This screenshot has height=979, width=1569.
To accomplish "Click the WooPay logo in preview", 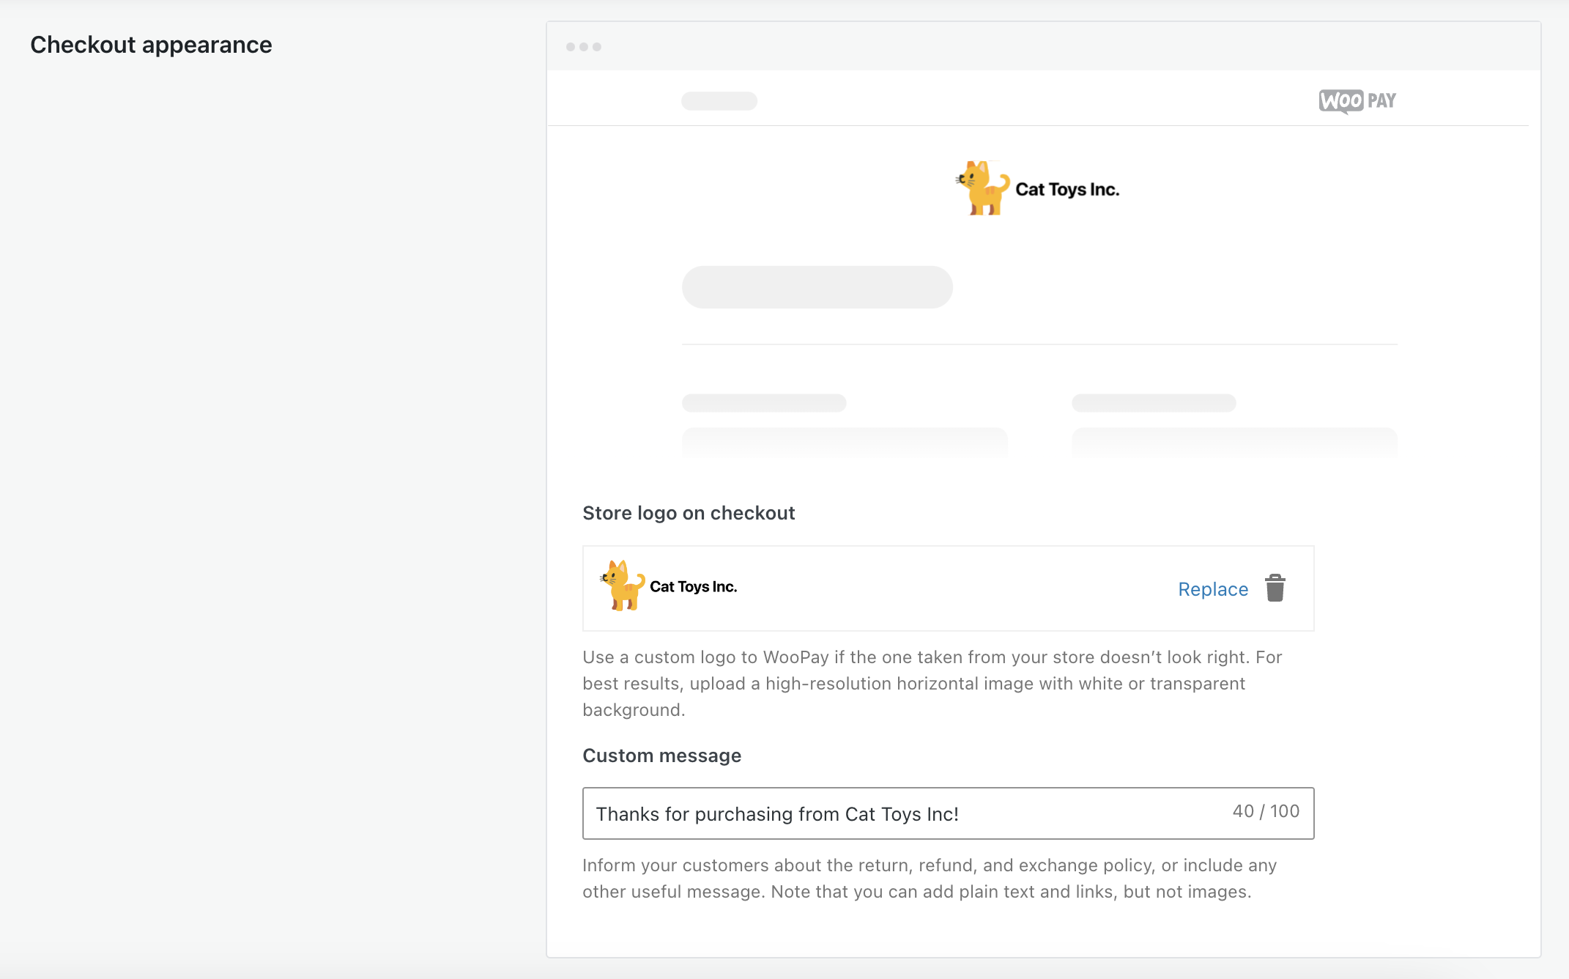I will pos(1357,100).
